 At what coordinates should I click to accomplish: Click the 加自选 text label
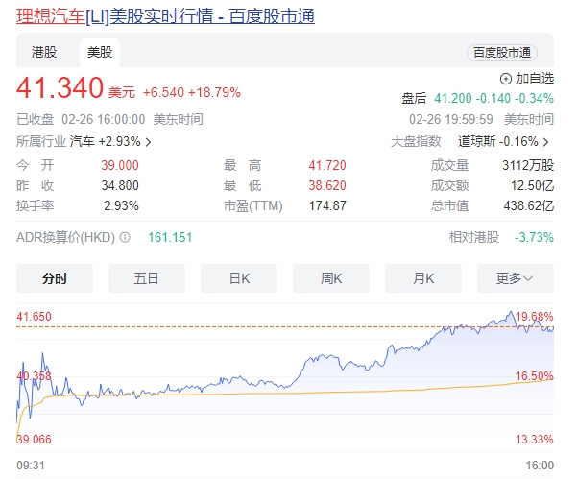535,79
